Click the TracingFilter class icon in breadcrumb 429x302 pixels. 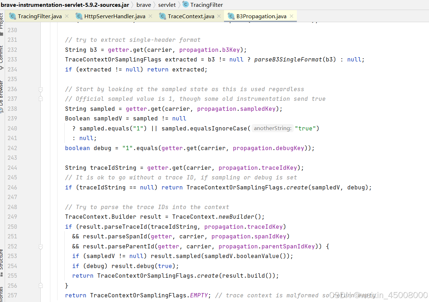pyautogui.click(x=185, y=4)
